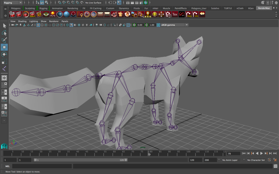Toggle smooth shade all cube icon
This screenshot has width=279, height=174.
coord(71,25)
